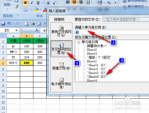Open undo history dropdown
149x113 pixels.
[x=13, y=24]
